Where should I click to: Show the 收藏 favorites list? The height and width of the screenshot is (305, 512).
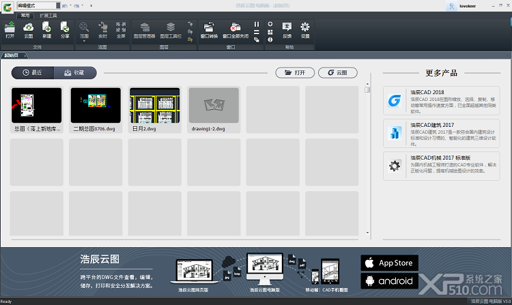75,73
